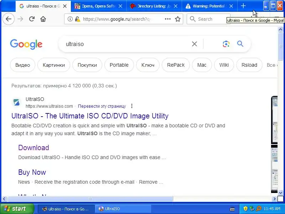Click magnifier icon in browser search box
This screenshot has width=285, height=214.
192,19
